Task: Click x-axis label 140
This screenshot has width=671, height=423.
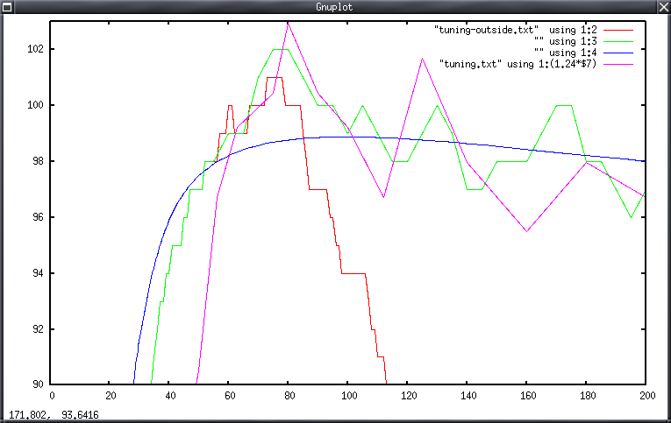Action: click(x=468, y=396)
